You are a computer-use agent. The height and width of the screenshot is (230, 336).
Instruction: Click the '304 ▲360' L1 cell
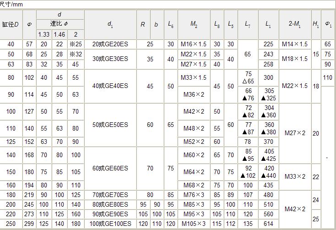pos(269,112)
